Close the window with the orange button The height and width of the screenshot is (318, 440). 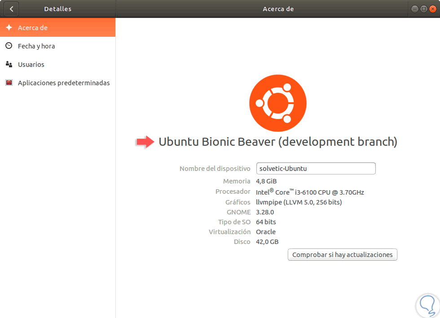433,9
